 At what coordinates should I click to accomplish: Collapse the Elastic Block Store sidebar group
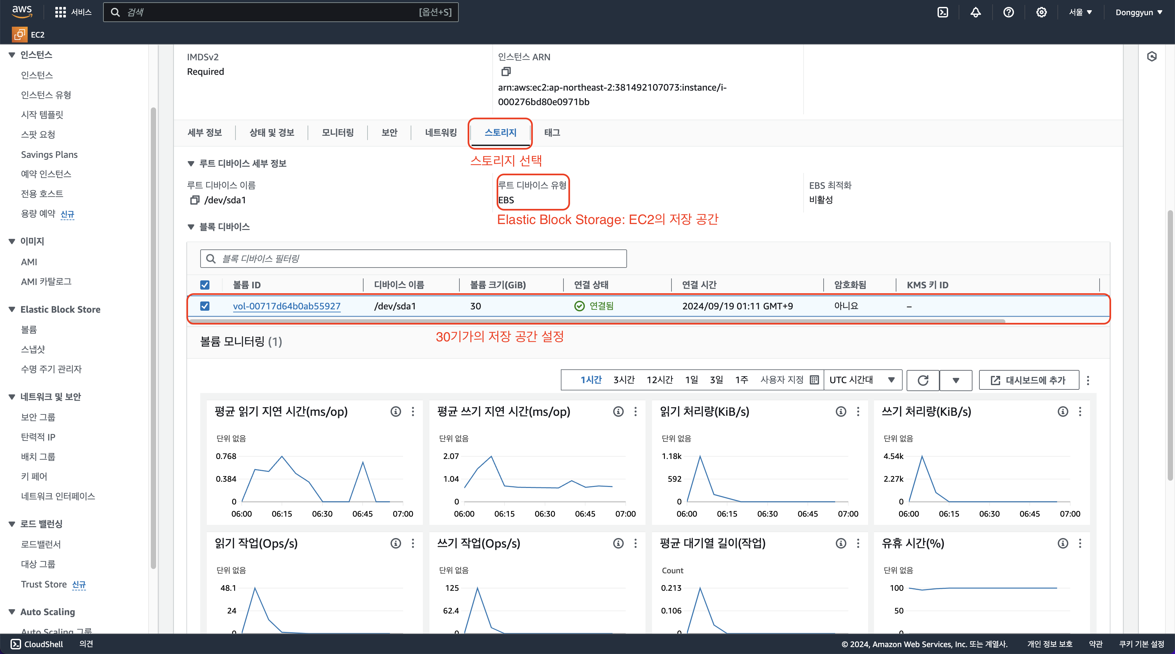pyautogui.click(x=12, y=309)
